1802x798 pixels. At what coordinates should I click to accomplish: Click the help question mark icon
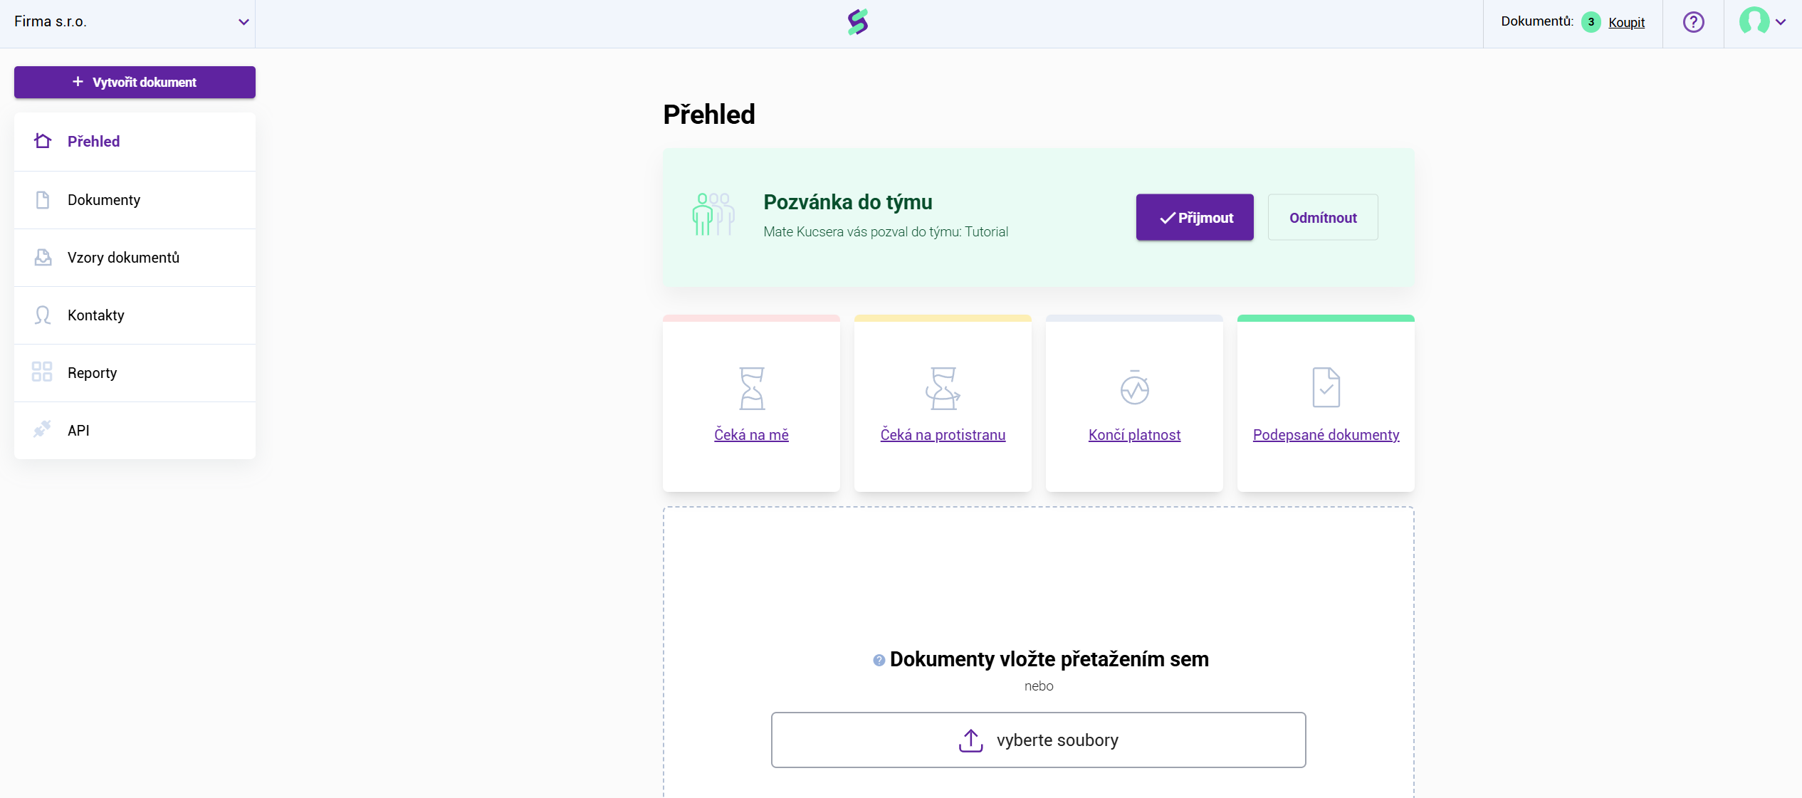[x=1693, y=22]
